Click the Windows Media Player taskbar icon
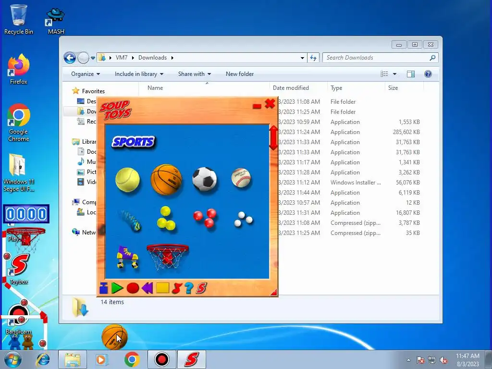 pyautogui.click(x=101, y=359)
